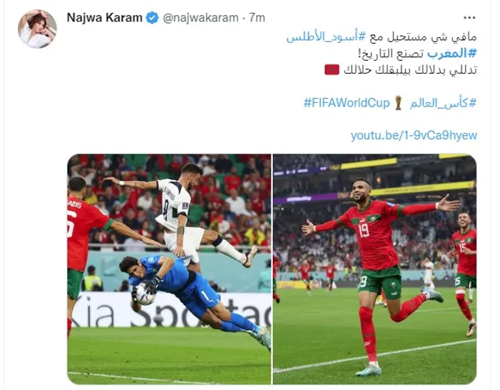
Task: Click the World Cup trophy emoji
Action: click(x=398, y=103)
